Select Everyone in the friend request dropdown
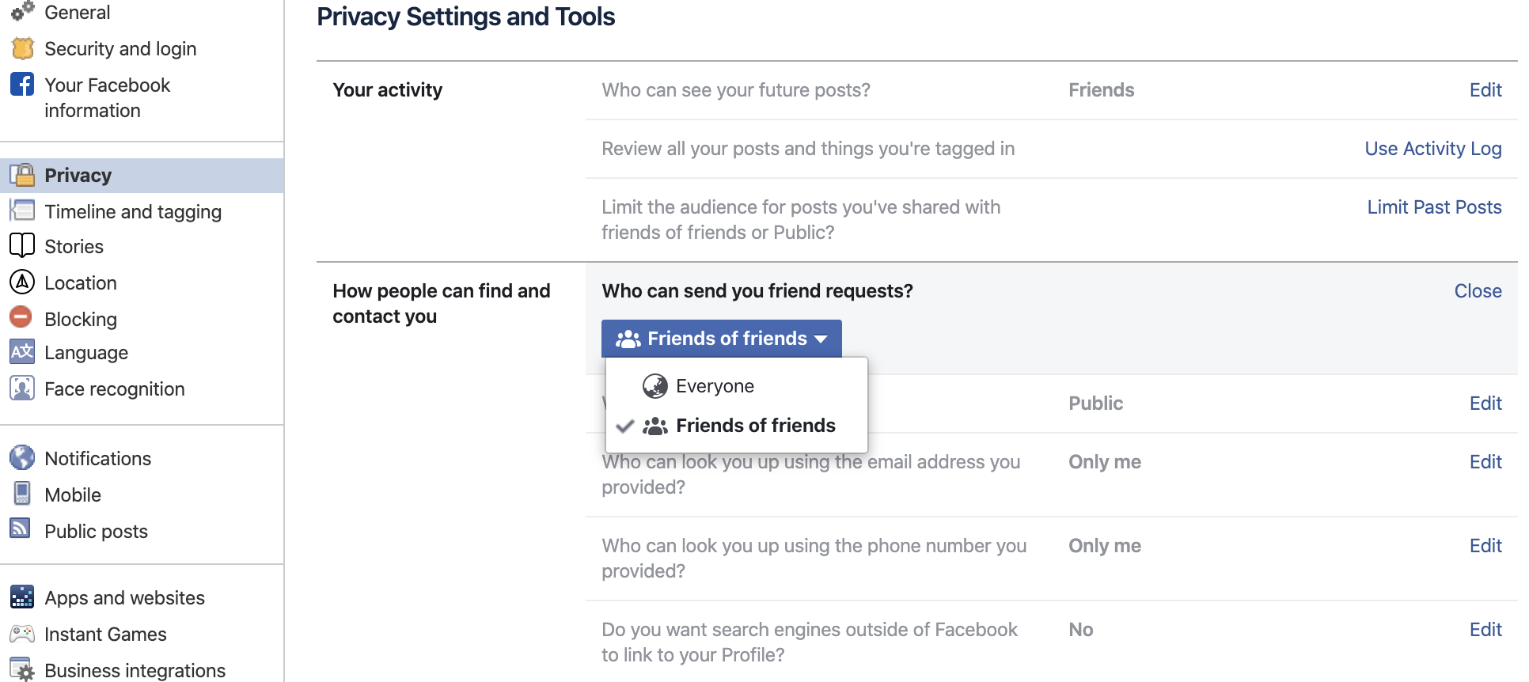 point(715,386)
